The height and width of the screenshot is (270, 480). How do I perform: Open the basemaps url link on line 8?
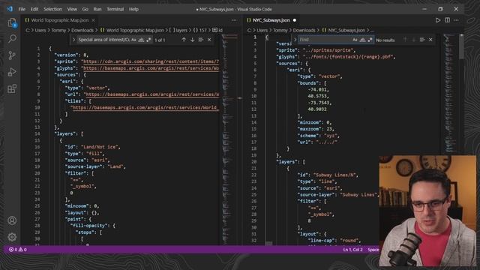[x=152, y=94]
